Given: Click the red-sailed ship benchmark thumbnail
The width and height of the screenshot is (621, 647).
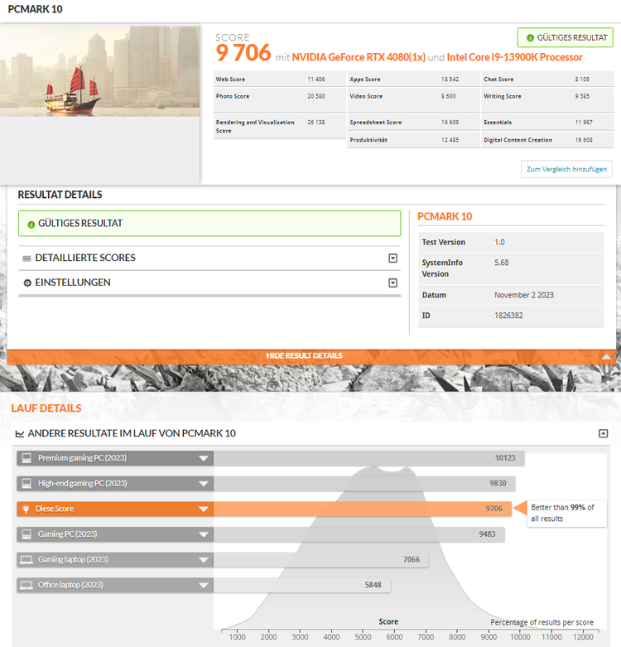Looking at the screenshot, I should coord(100,91).
